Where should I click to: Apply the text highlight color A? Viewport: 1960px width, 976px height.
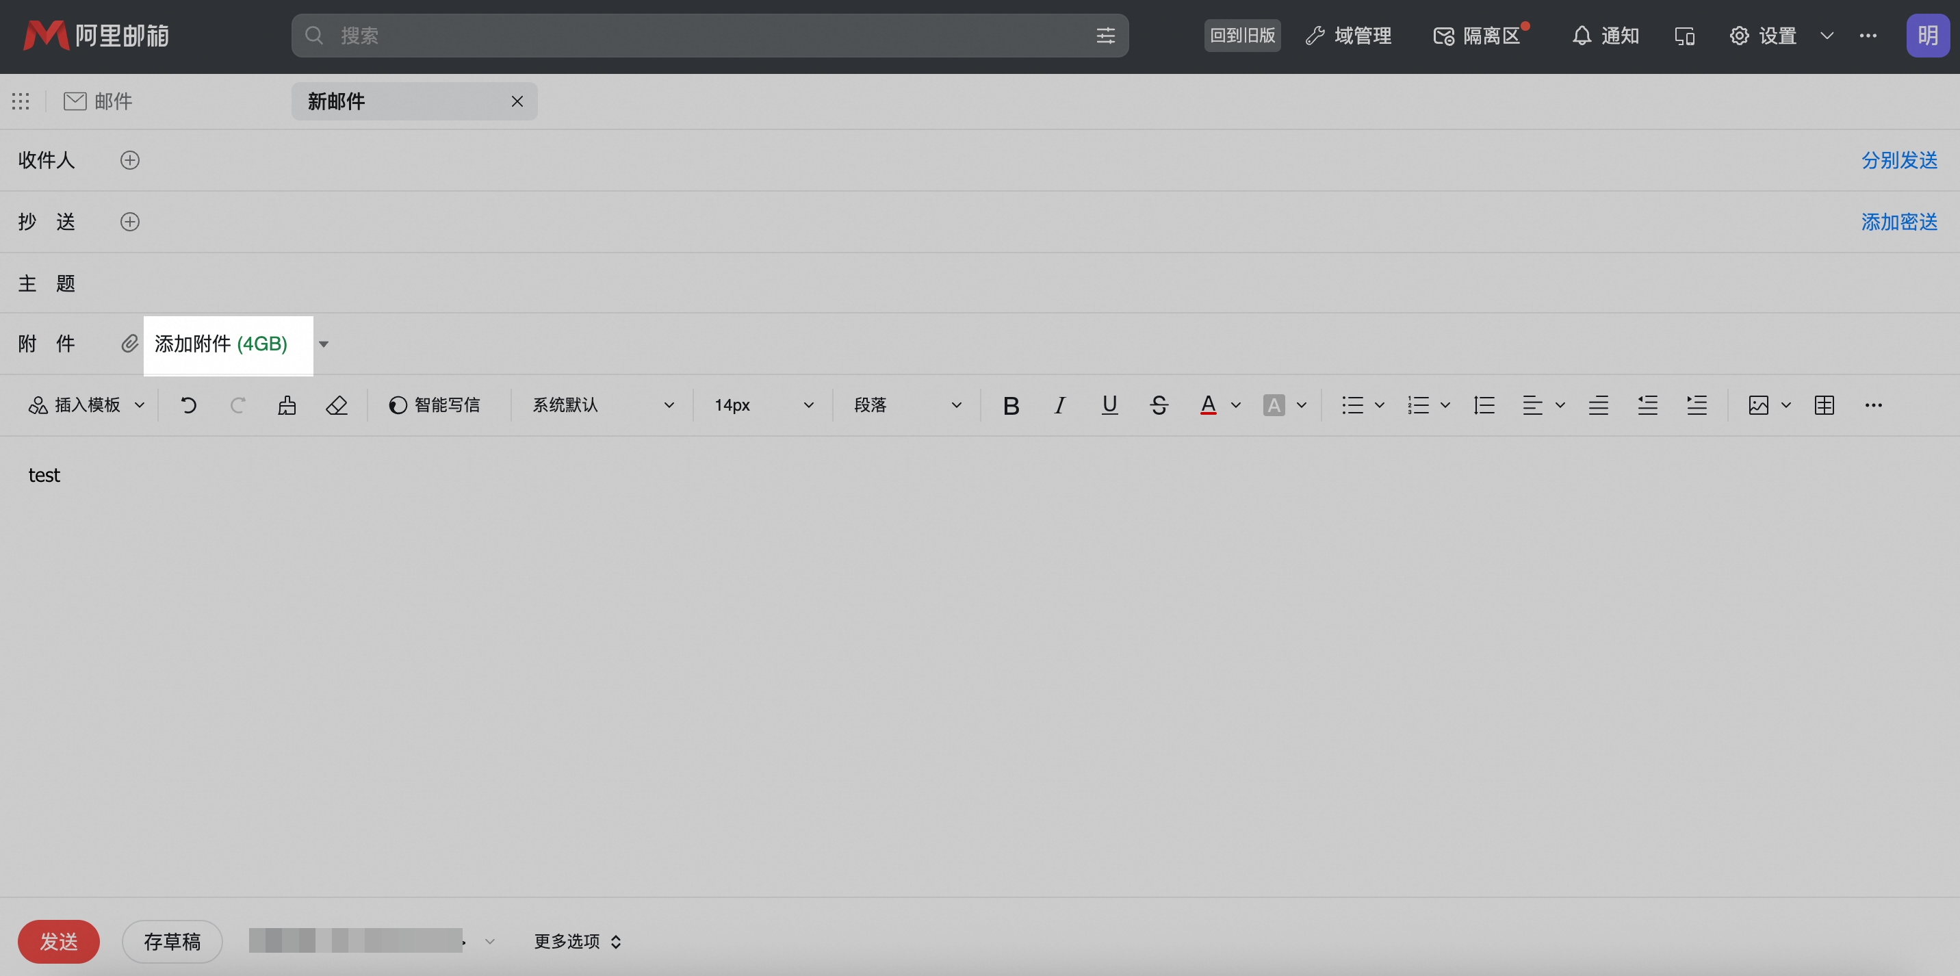coord(1274,405)
